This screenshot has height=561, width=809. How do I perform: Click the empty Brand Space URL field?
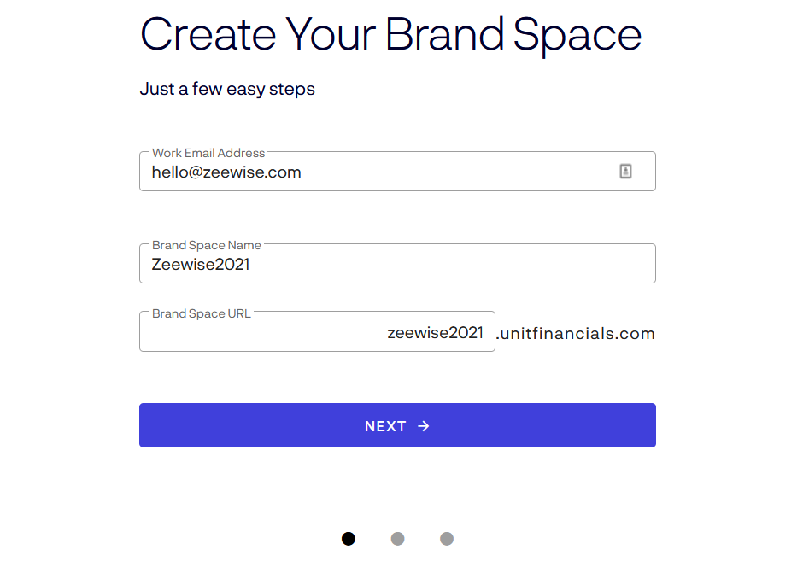(x=256, y=330)
